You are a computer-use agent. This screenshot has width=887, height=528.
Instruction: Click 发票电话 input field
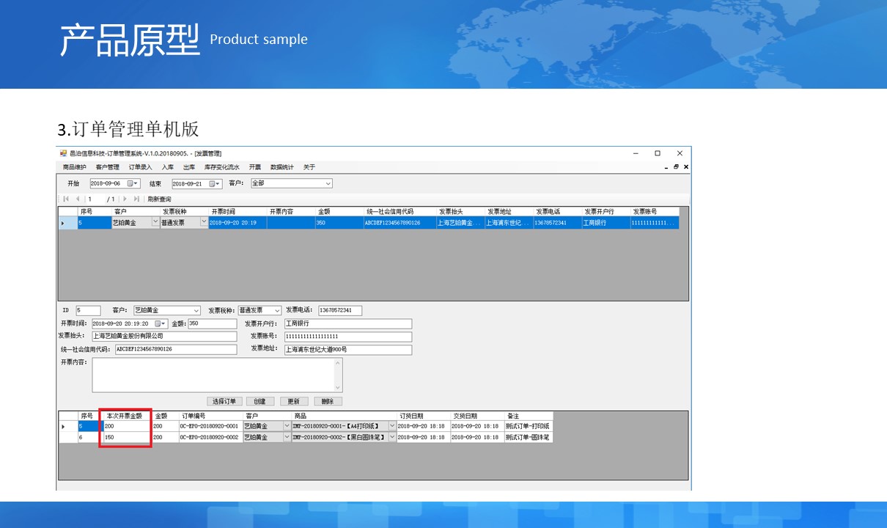(340, 310)
